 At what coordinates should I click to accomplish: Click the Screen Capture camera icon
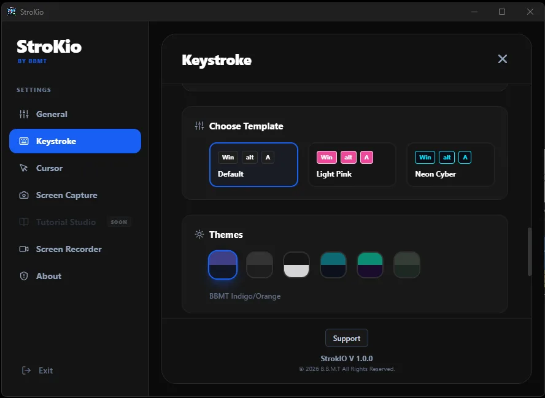click(24, 195)
